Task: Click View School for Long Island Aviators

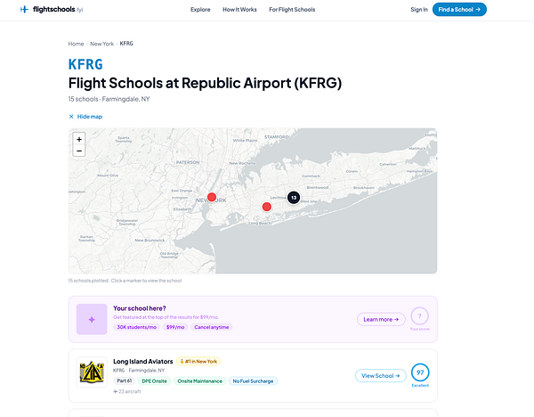Action: pyautogui.click(x=381, y=376)
